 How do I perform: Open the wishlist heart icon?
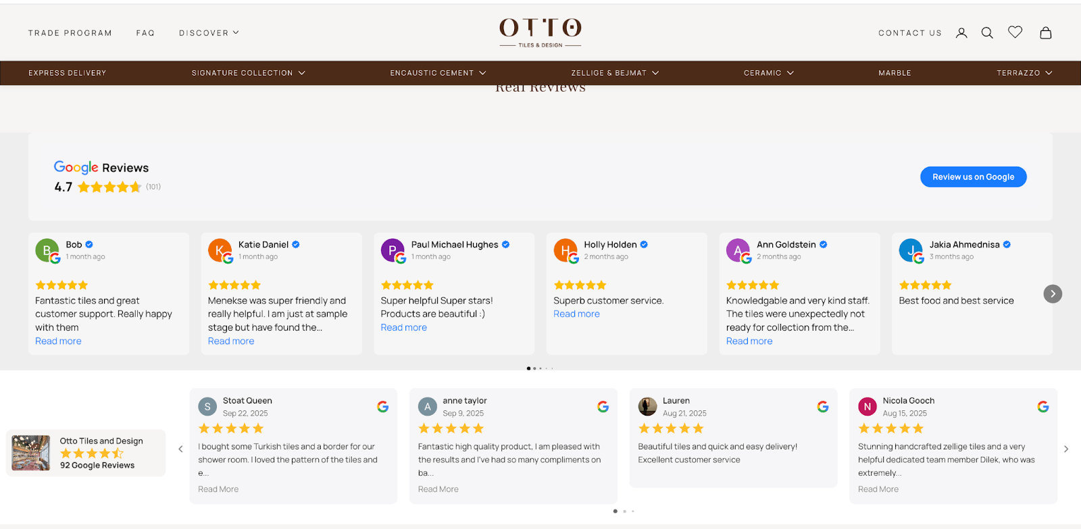(x=1015, y=32)
